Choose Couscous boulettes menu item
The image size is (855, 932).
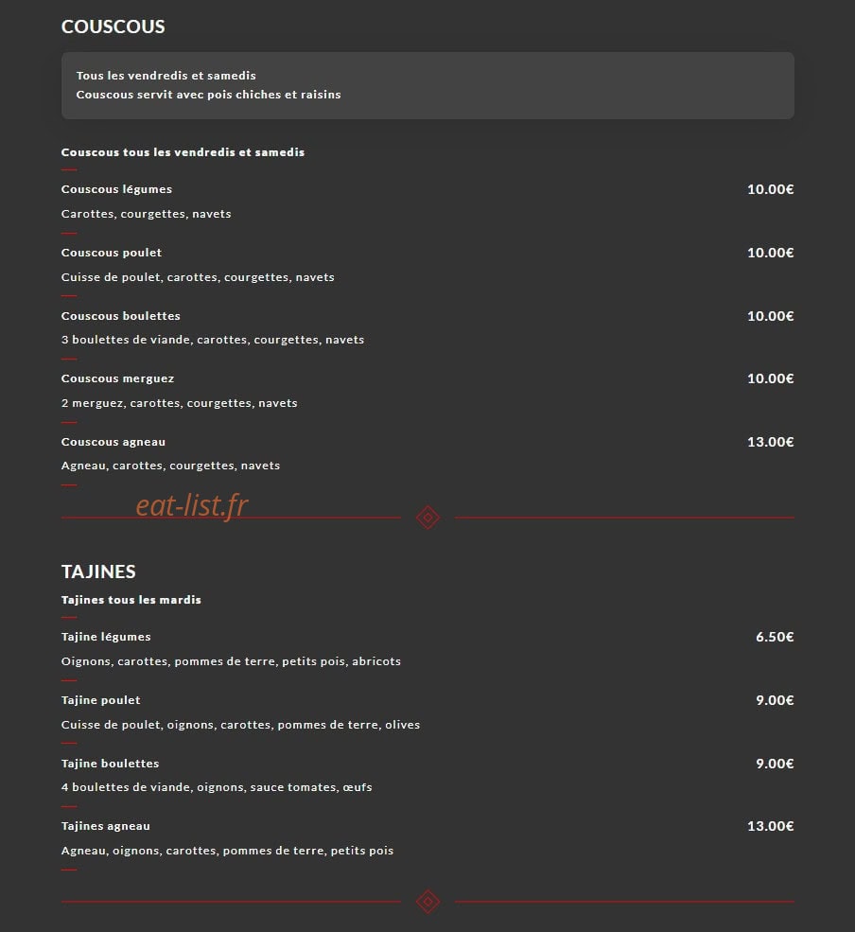[x=121, y=316]
